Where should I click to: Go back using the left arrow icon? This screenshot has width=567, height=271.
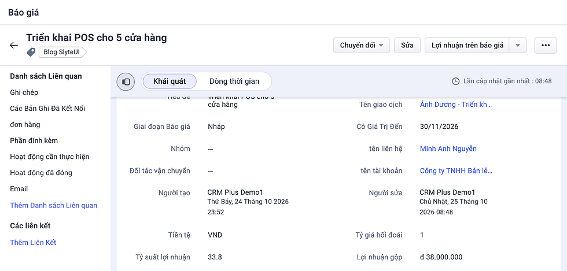[x=14, y=45]
